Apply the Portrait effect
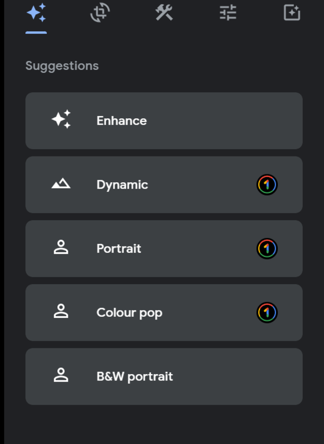Screen dimensions: 324x444 pyautogui.click(x=164, y=249)
